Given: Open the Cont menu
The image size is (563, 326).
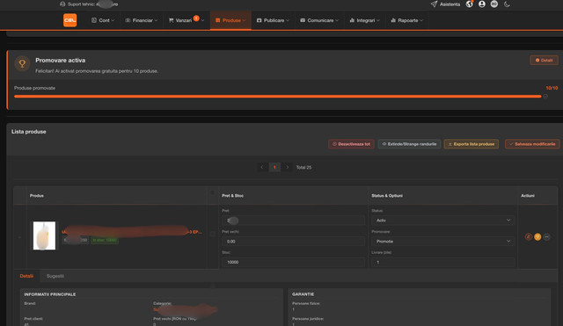Looking at the screenshot, I should [103, 20].
